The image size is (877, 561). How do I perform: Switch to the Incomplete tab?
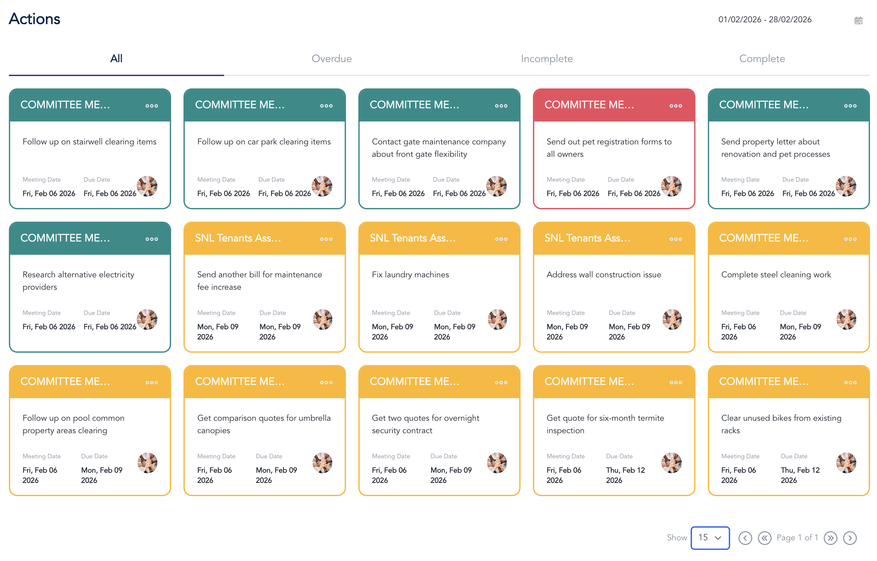pyautogui.click(x=546, y=59)
